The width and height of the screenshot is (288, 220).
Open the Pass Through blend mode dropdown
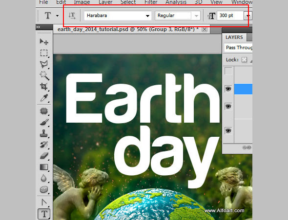tap(238, 48)
